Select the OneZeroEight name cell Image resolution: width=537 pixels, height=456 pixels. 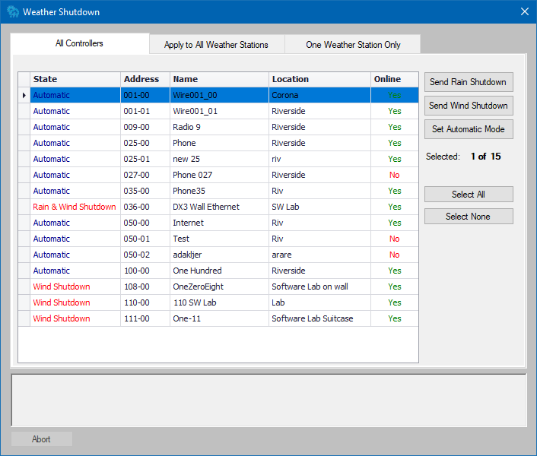point(219,287)
